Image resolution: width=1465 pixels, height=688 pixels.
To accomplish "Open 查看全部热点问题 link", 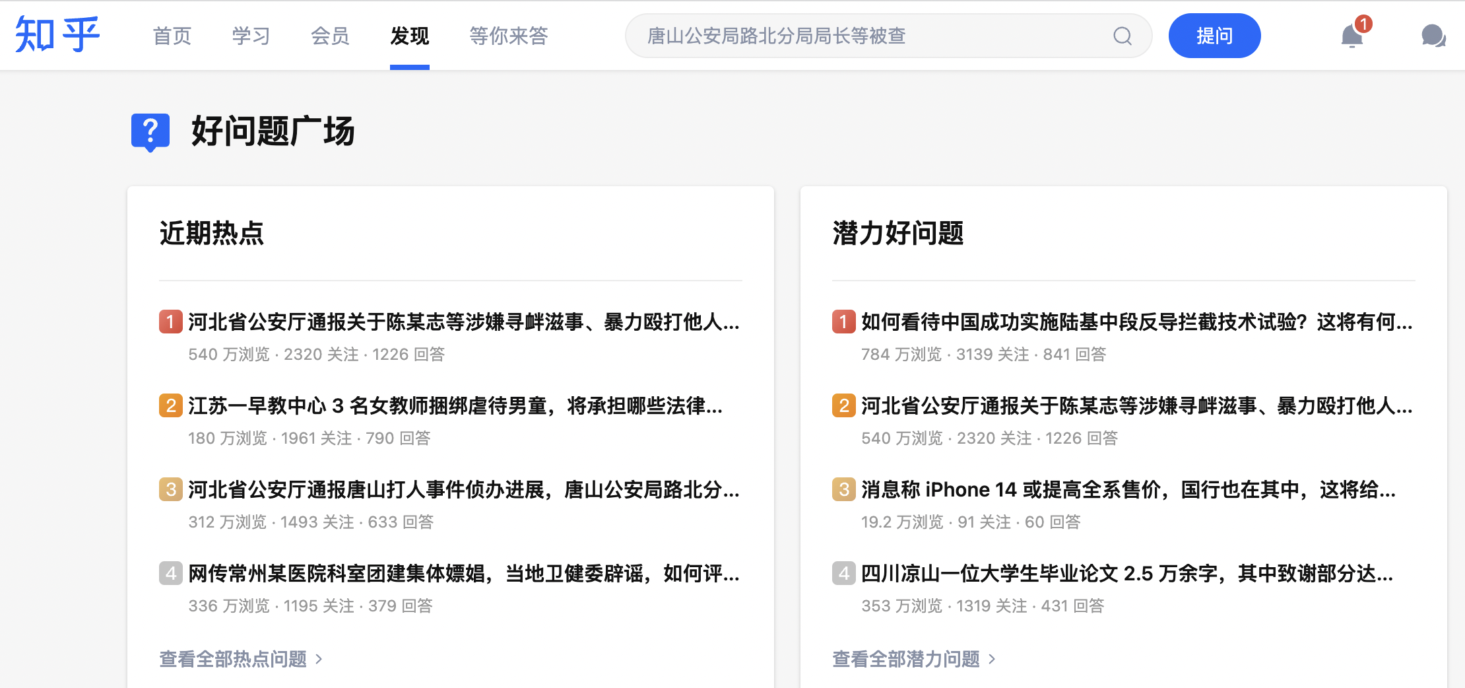I will (234, 658).
